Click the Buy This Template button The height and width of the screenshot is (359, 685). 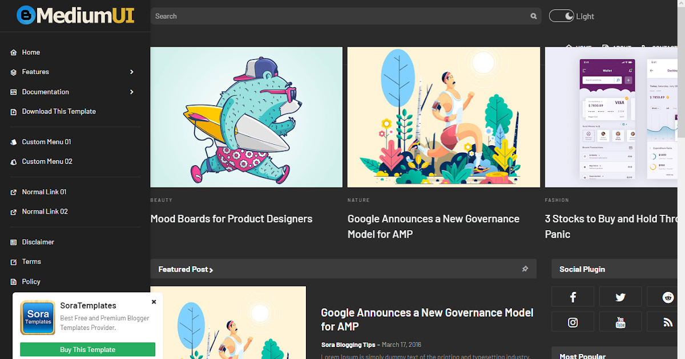point(87,349)
